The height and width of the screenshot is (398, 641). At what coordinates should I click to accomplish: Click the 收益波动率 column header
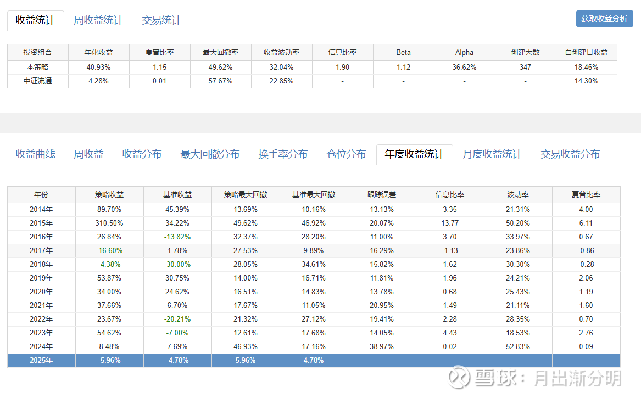pos(281,52)
